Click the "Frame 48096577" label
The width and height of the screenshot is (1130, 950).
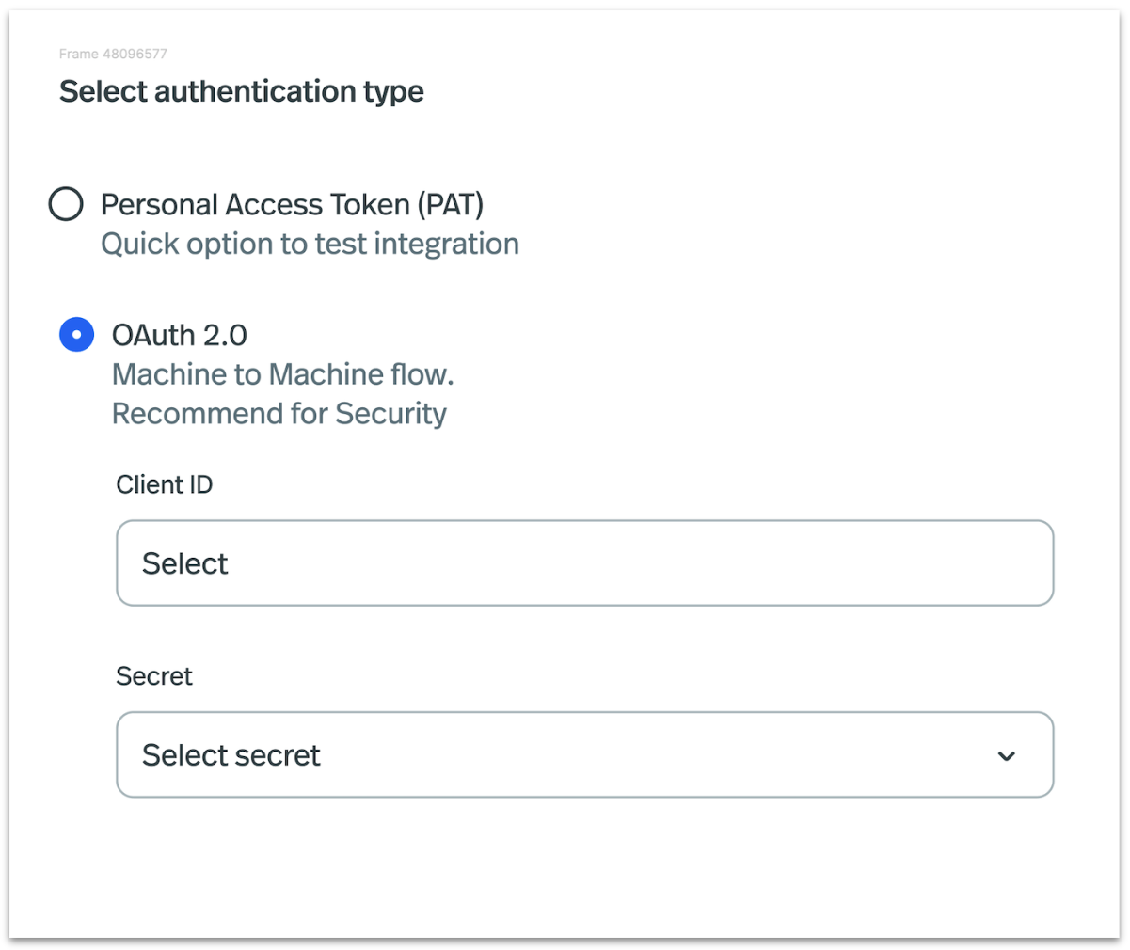(x=113, y=54)
